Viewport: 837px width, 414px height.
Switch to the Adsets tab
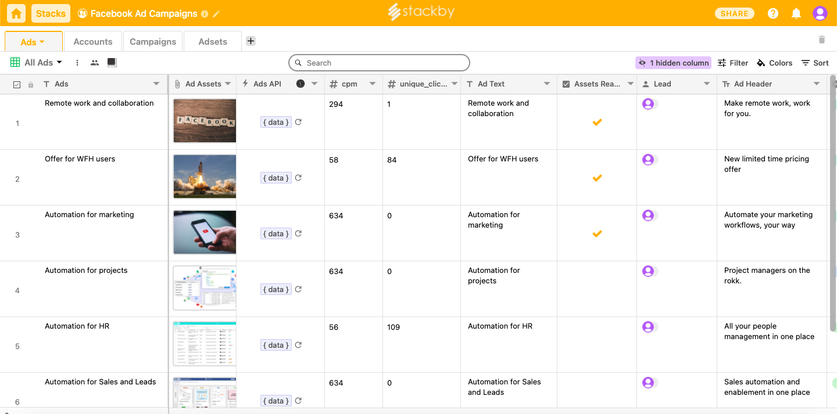(x=213, y=42)
